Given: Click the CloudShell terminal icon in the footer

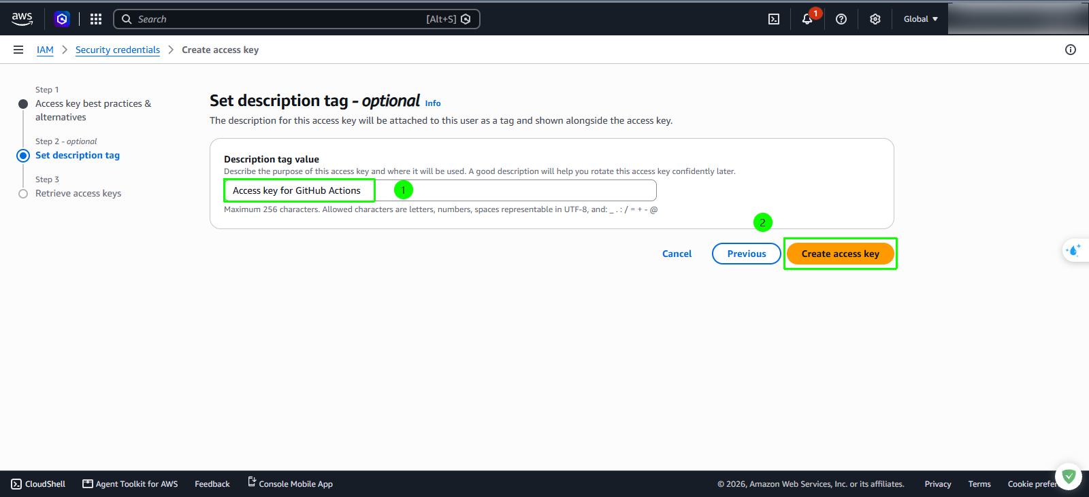Looking at the screenshot, I should click(x=16, y=484).
